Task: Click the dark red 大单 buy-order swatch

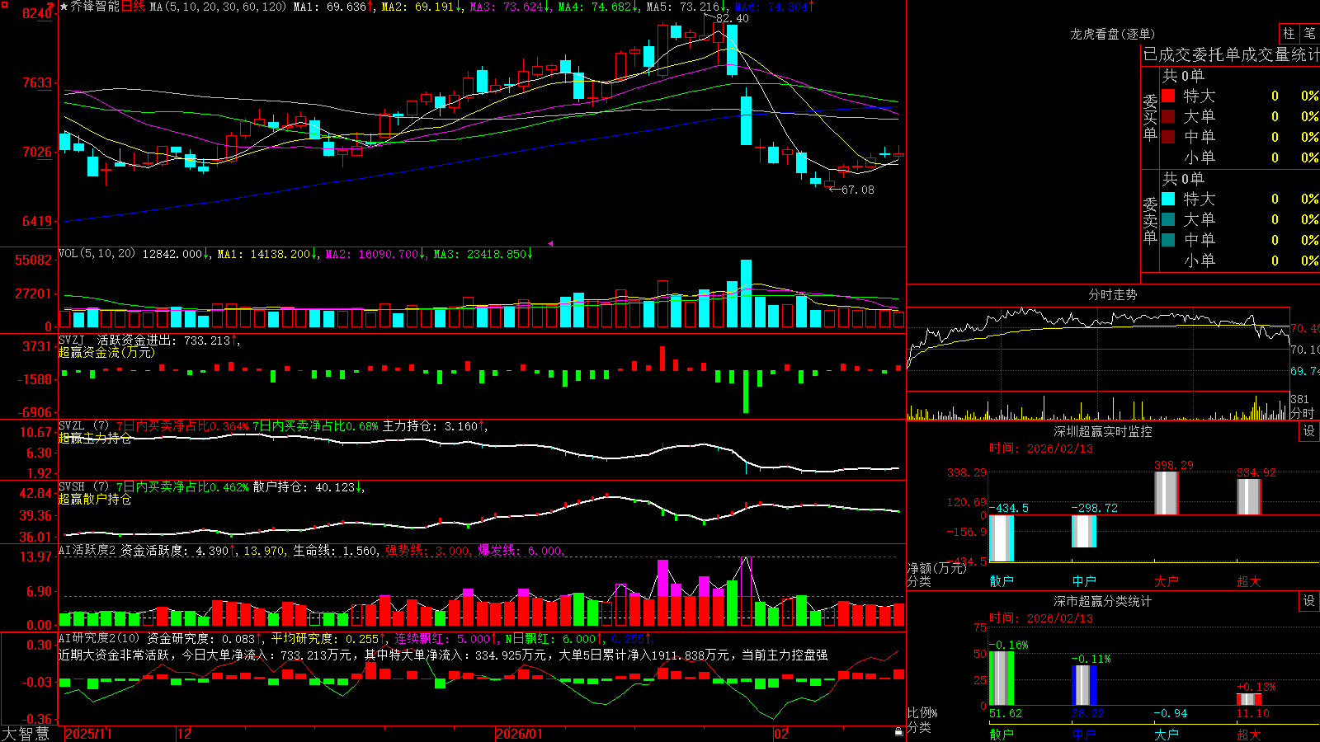Action: pyautogui.click(x=1168, y=116)
